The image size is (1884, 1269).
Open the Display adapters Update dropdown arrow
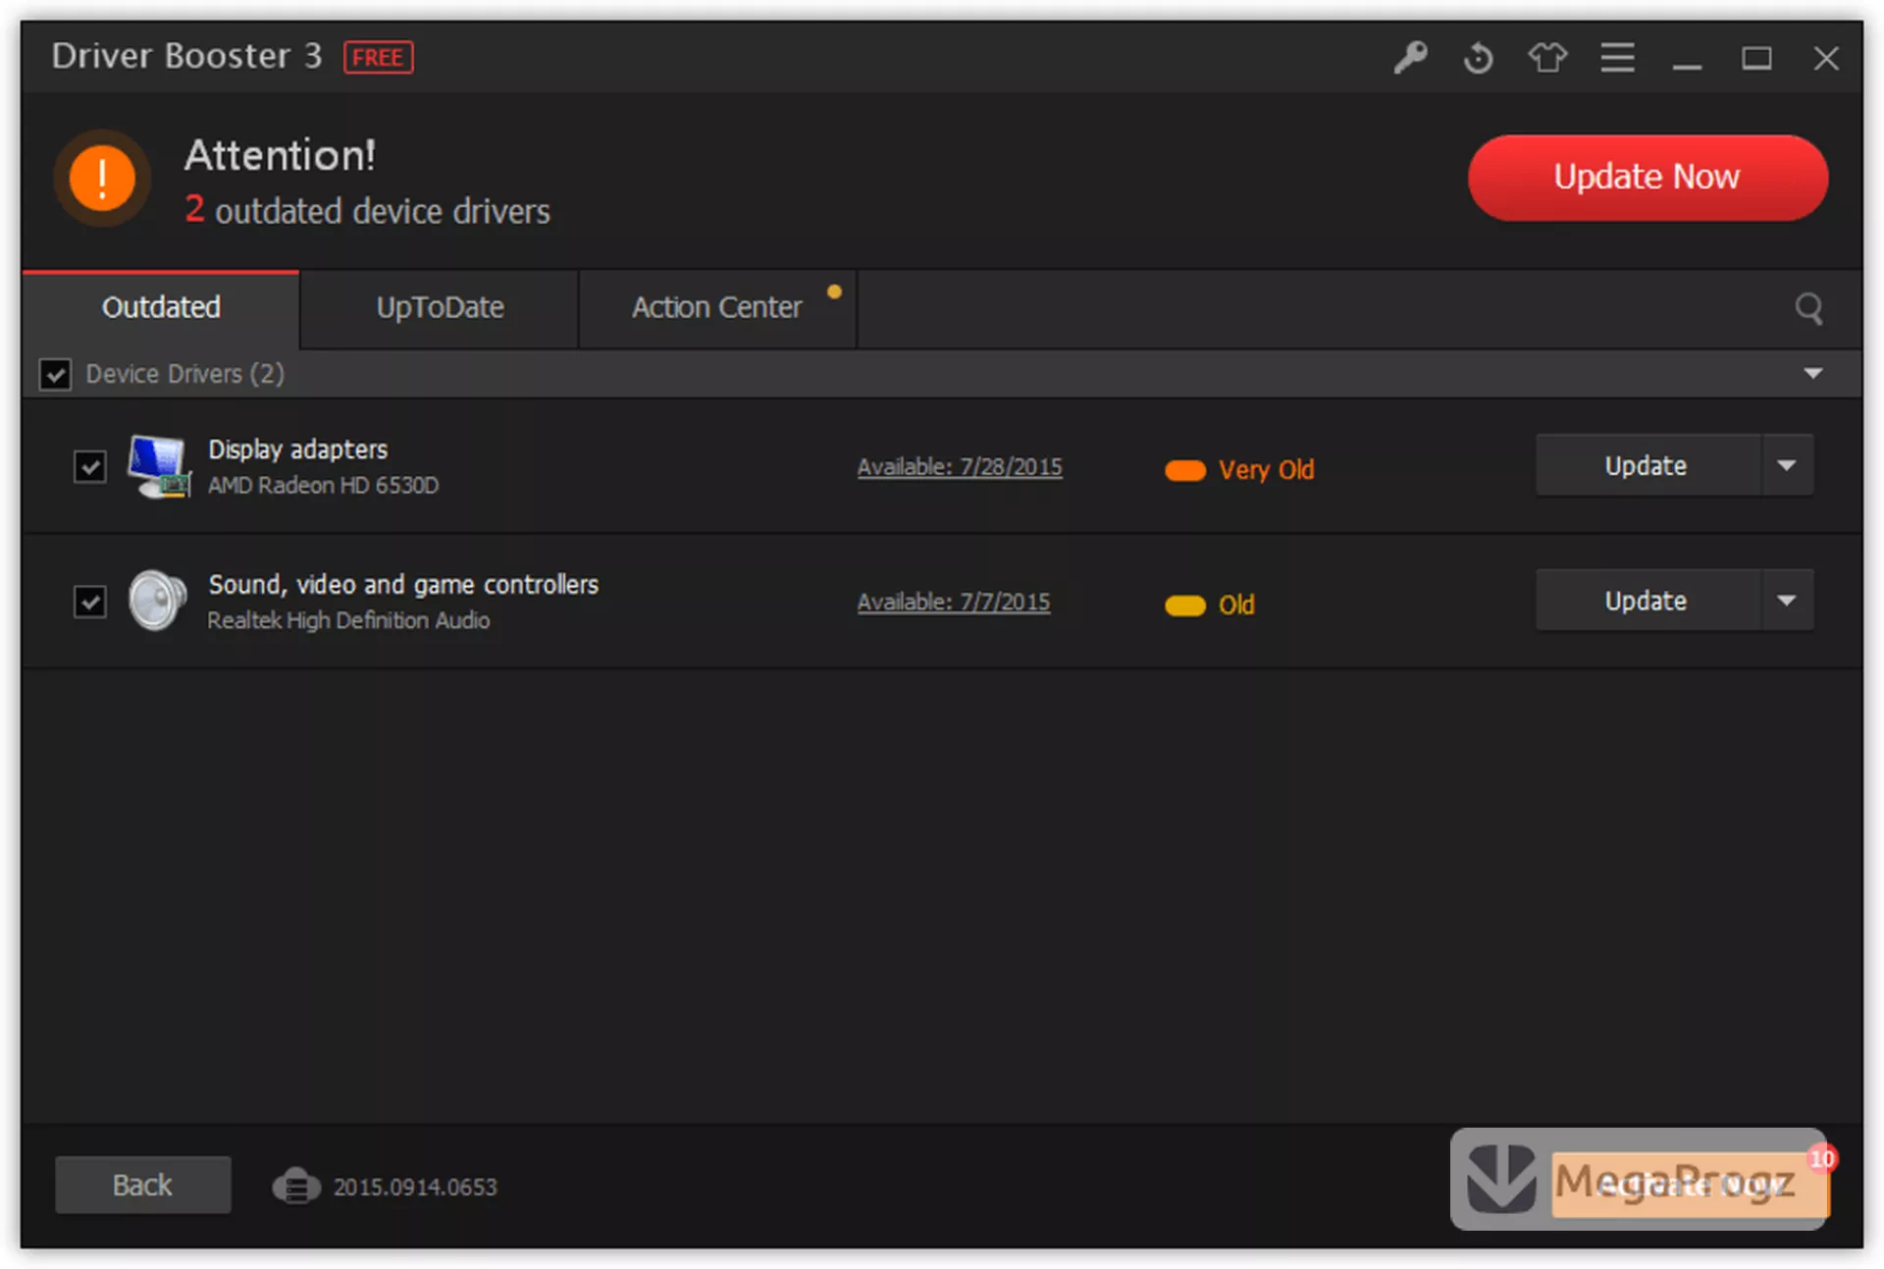(x=1787, y=465)
